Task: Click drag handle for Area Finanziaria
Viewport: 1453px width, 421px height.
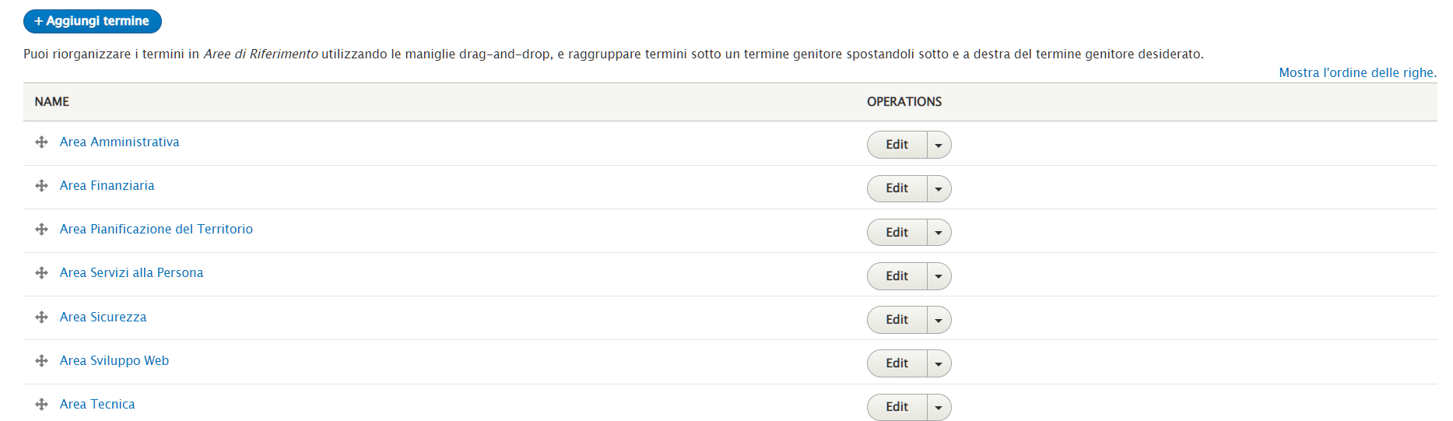Action: point(42,186)
